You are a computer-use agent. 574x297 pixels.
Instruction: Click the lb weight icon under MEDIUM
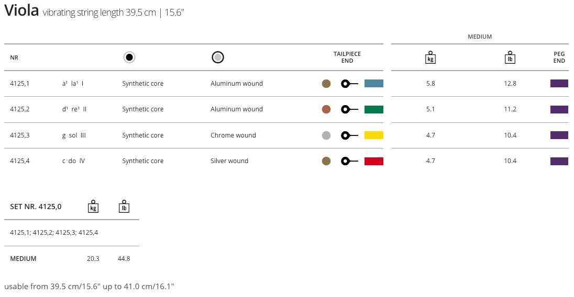[x=510, y=58]
